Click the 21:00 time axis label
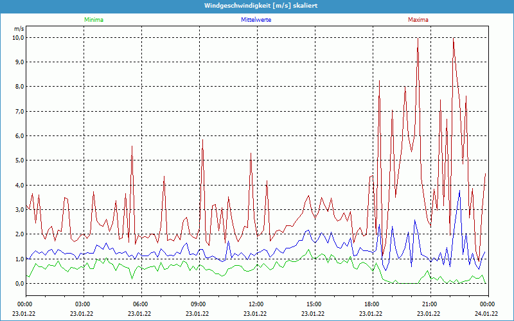The image size is (514, 321). click(430, 304)
